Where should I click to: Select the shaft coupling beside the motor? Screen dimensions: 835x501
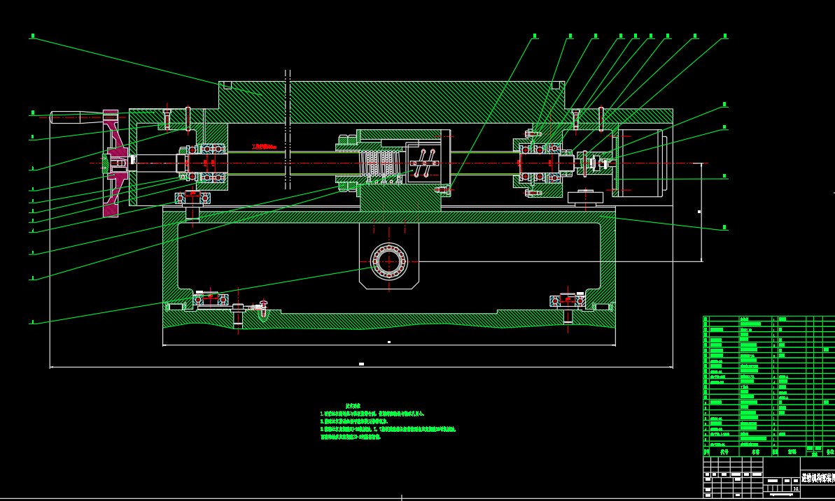pos(594,164)
